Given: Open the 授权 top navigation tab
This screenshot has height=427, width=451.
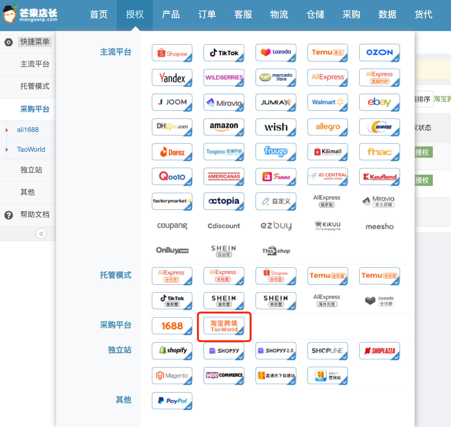Looking at the screenshot, I should (x=135, y=14).
